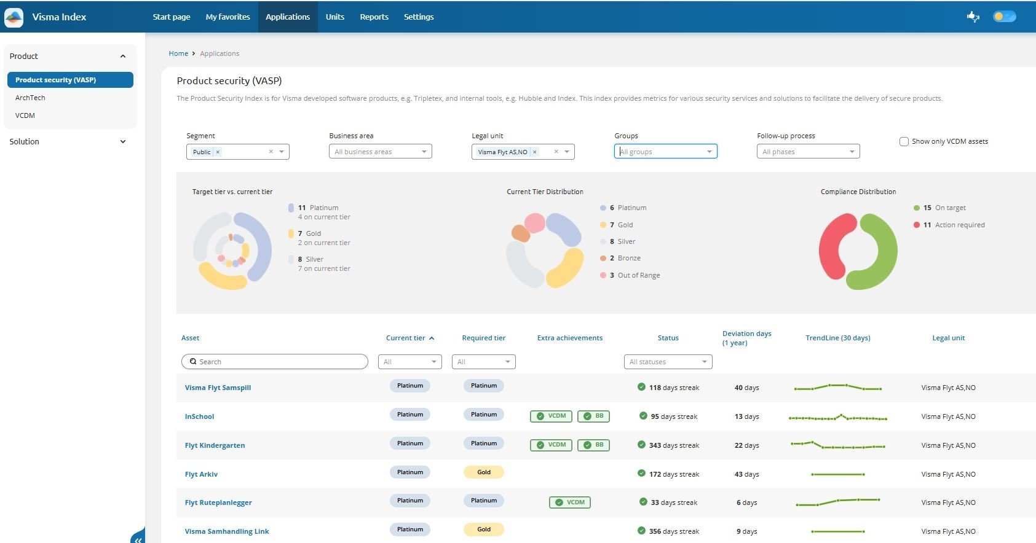Click the Target tier vs. current tier chart

(x=232, y=251)
